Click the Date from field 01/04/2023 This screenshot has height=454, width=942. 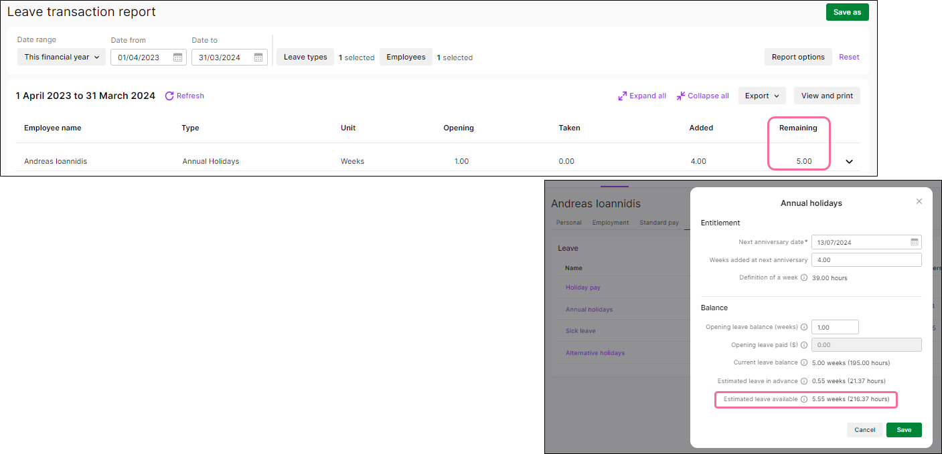click(149, 58)
